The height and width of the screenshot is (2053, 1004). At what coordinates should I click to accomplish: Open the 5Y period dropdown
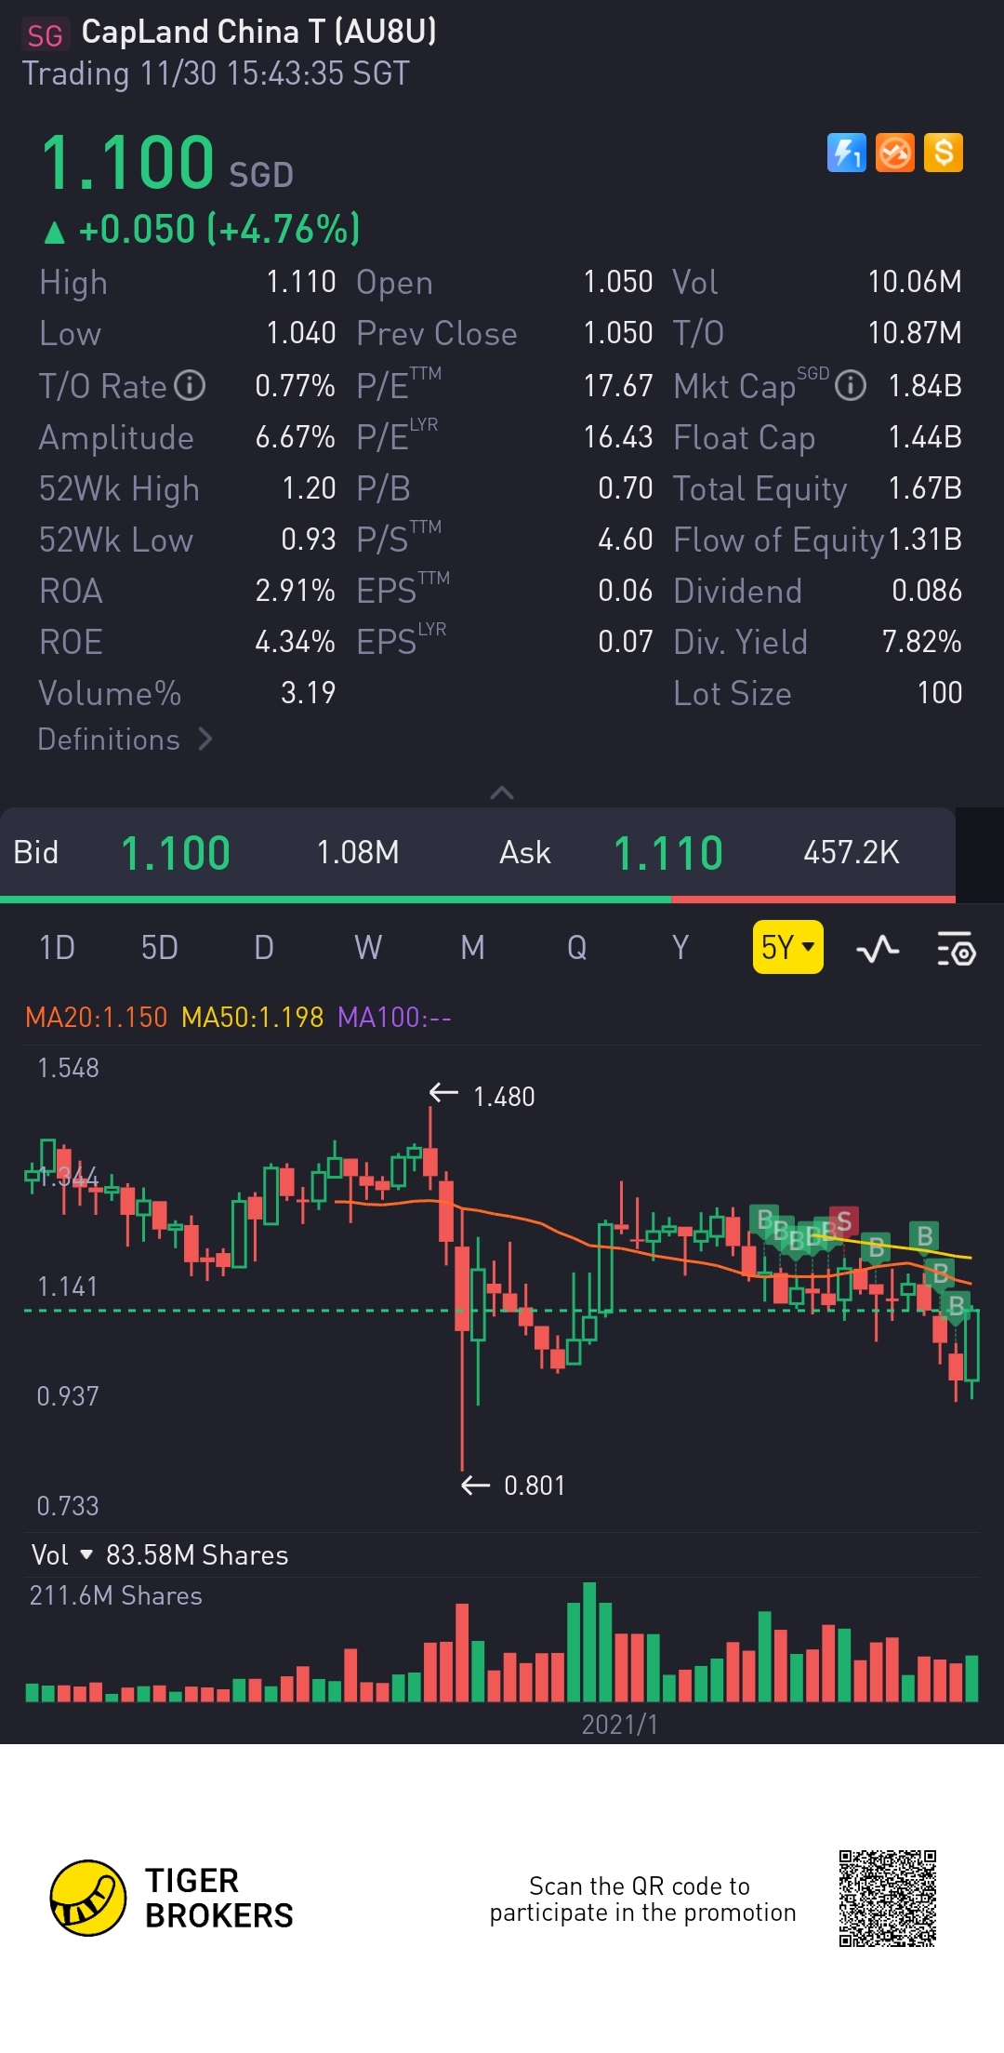(787, 947)
